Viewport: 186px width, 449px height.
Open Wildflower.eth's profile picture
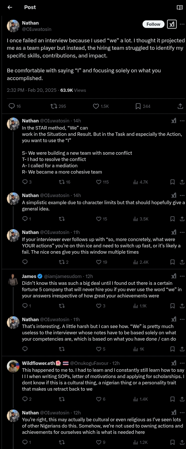13,366
